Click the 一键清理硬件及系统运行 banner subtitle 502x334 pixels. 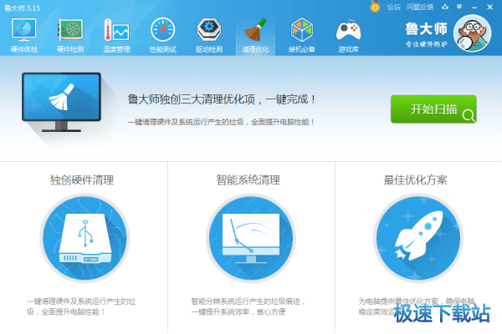tap(221, 122)
